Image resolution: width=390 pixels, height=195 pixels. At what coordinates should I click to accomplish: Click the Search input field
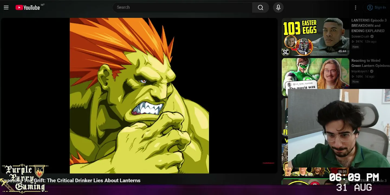pyautogui.click(x=182, y=8)
